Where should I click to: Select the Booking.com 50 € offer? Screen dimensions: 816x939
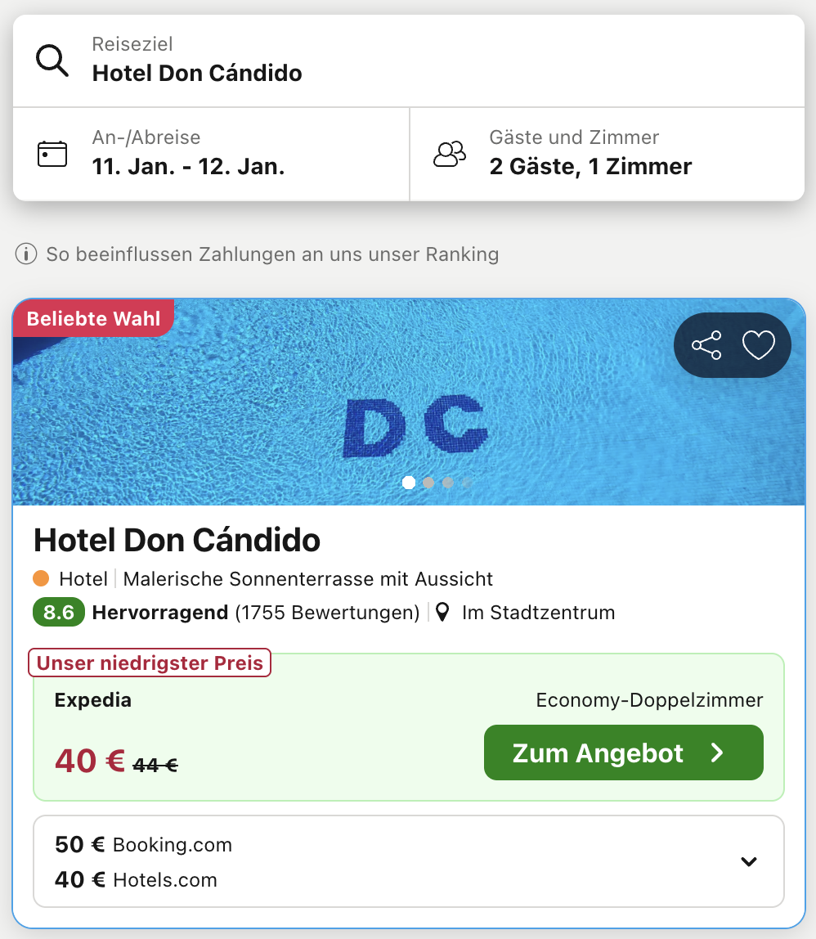(144, 845)
